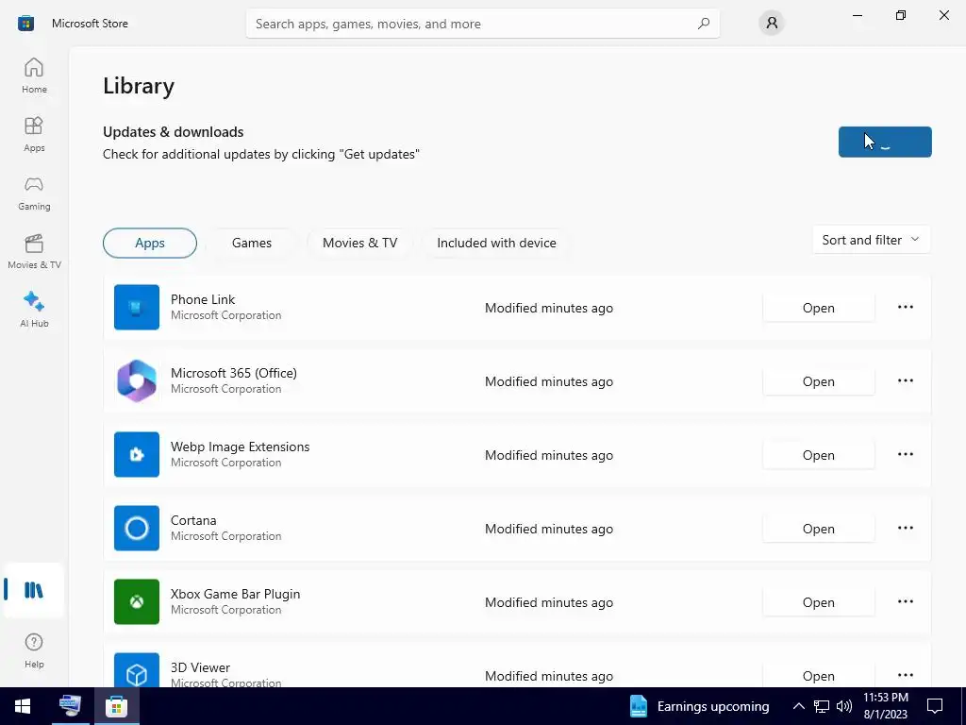Screen dimensions: 966x725
Task: Open the user account profile icon
Action: click(772, 24)
